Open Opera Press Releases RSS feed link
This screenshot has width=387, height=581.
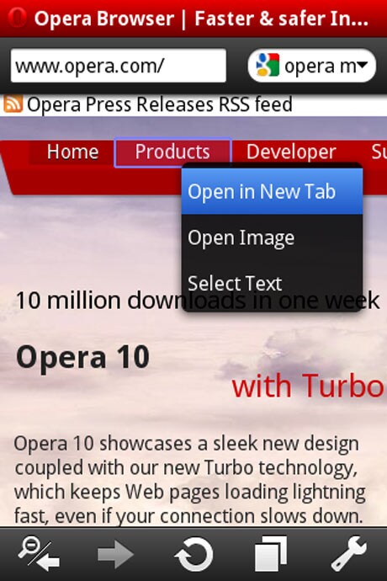point(160,104)
